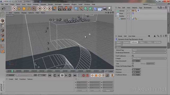Add a Cube primitive object
Image resolution: width=170 pixels, height=95 pixels.
76,8
